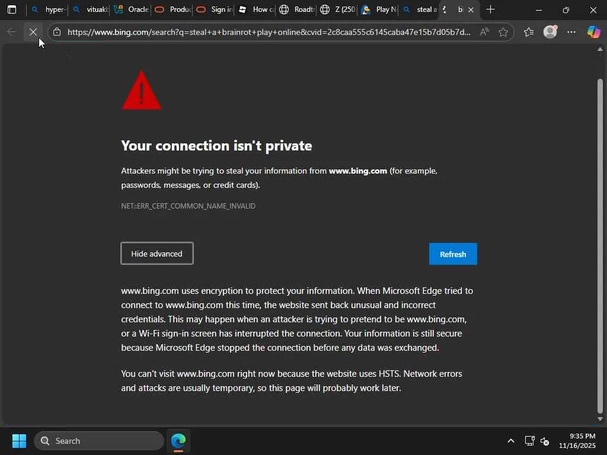Click scrollbar up arrow
Viewport: 607px width, 455px height.
pos(600,50)
